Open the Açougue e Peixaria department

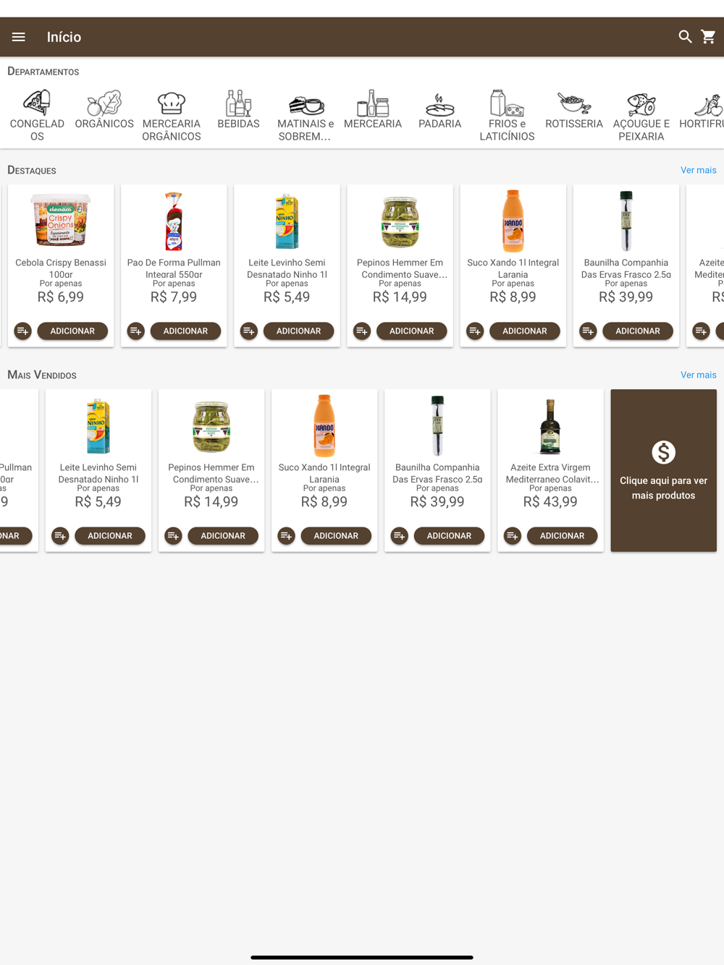(641, 116)
